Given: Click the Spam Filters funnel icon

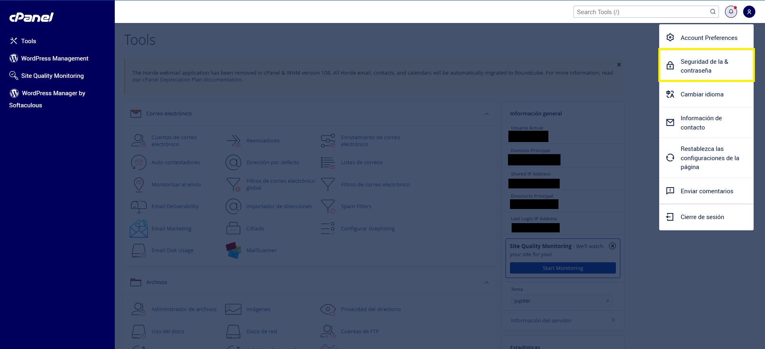Looking at the screenshot, I should (328, 206).
